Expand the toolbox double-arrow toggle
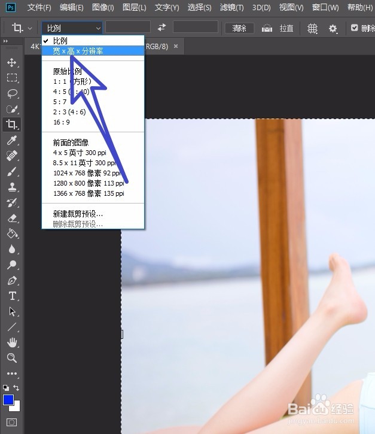 5,41
